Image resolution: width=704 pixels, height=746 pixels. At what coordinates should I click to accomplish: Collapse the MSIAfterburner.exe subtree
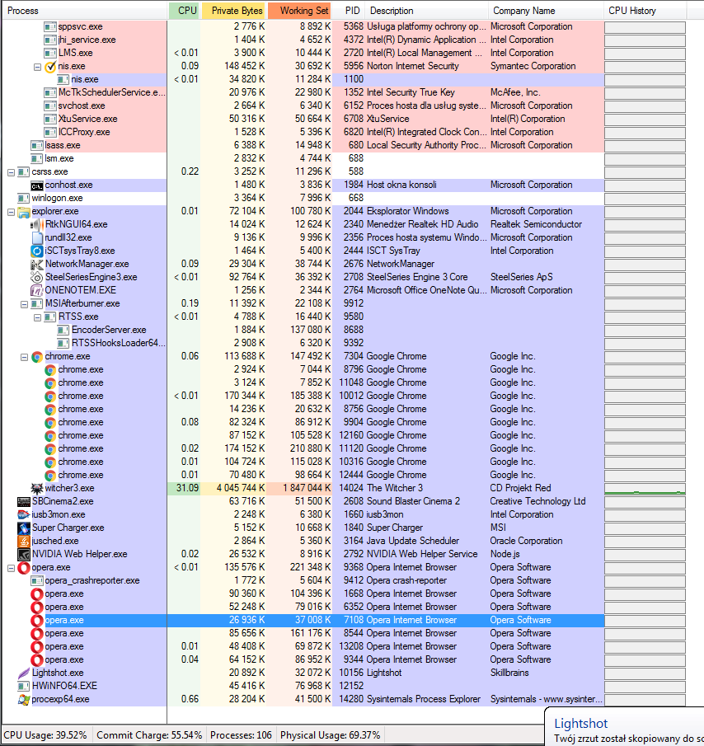tap(24, 304)
